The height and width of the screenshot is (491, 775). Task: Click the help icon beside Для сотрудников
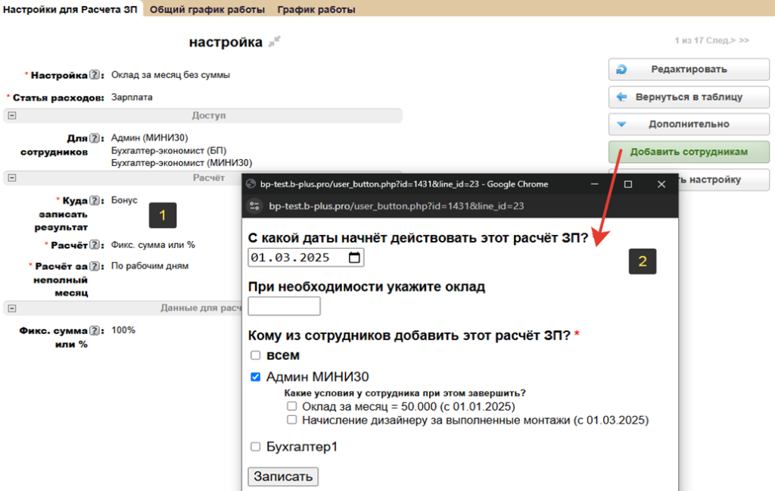[95, 138]
